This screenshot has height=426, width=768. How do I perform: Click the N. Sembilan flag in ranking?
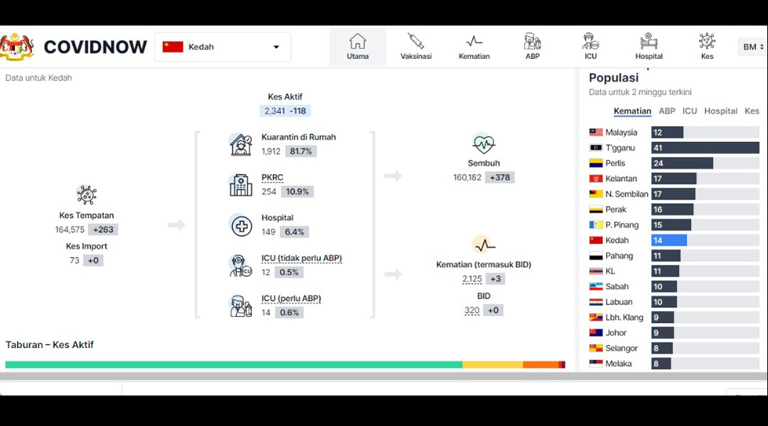[596, 194]
